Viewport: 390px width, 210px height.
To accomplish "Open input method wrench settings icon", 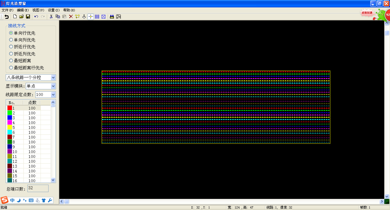I will click(50, 200).
